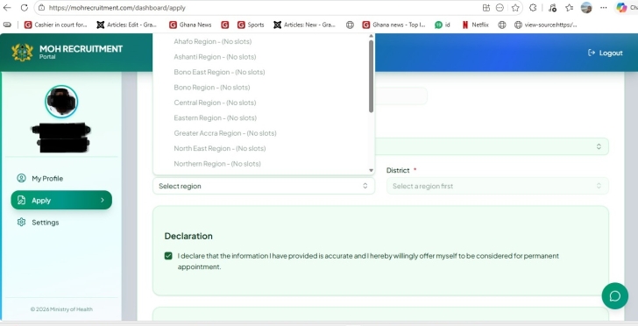This screenshot has height=326, width=638.
Task: Open the 'id' WhatsApp bookmark
Action: pyautogui.click(x=443, y=25)
